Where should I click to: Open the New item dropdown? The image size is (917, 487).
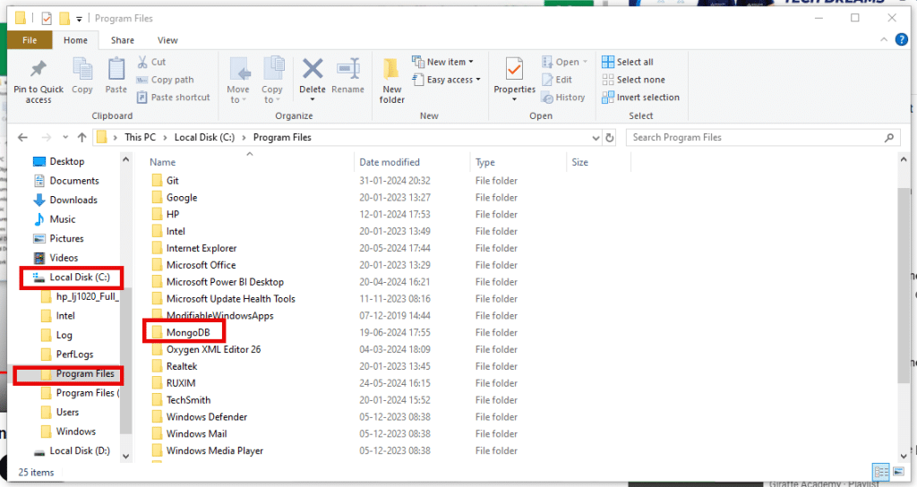tap(443, 62)
